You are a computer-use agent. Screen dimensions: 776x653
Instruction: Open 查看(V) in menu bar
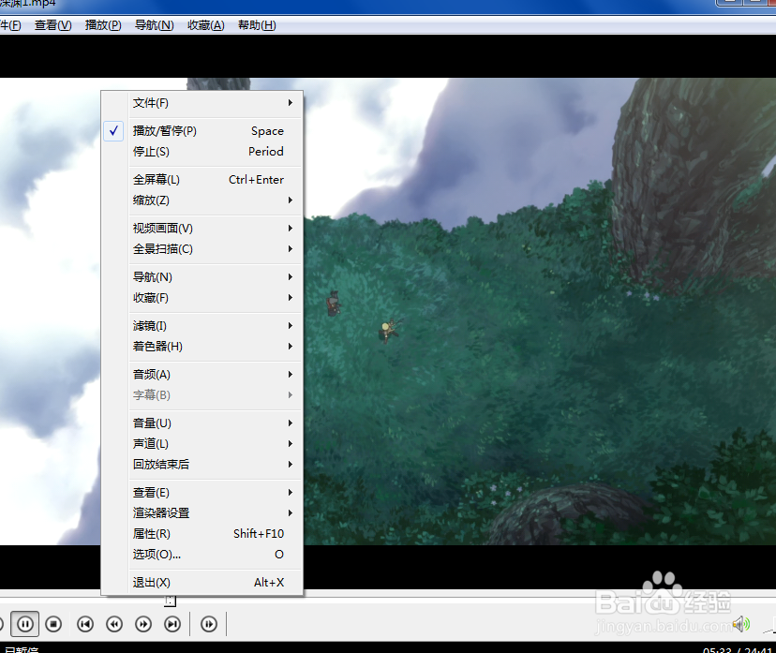click(53, 25)
